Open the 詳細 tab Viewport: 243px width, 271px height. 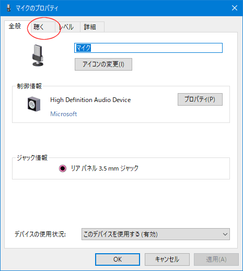click(92, 27)
